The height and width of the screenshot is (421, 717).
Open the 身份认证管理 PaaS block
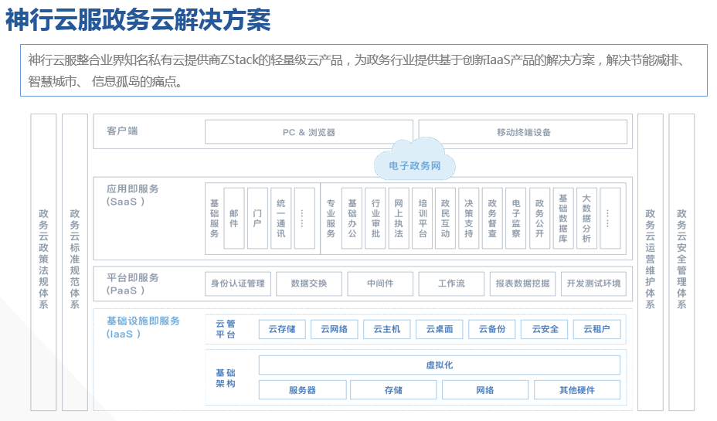point(238,283)
